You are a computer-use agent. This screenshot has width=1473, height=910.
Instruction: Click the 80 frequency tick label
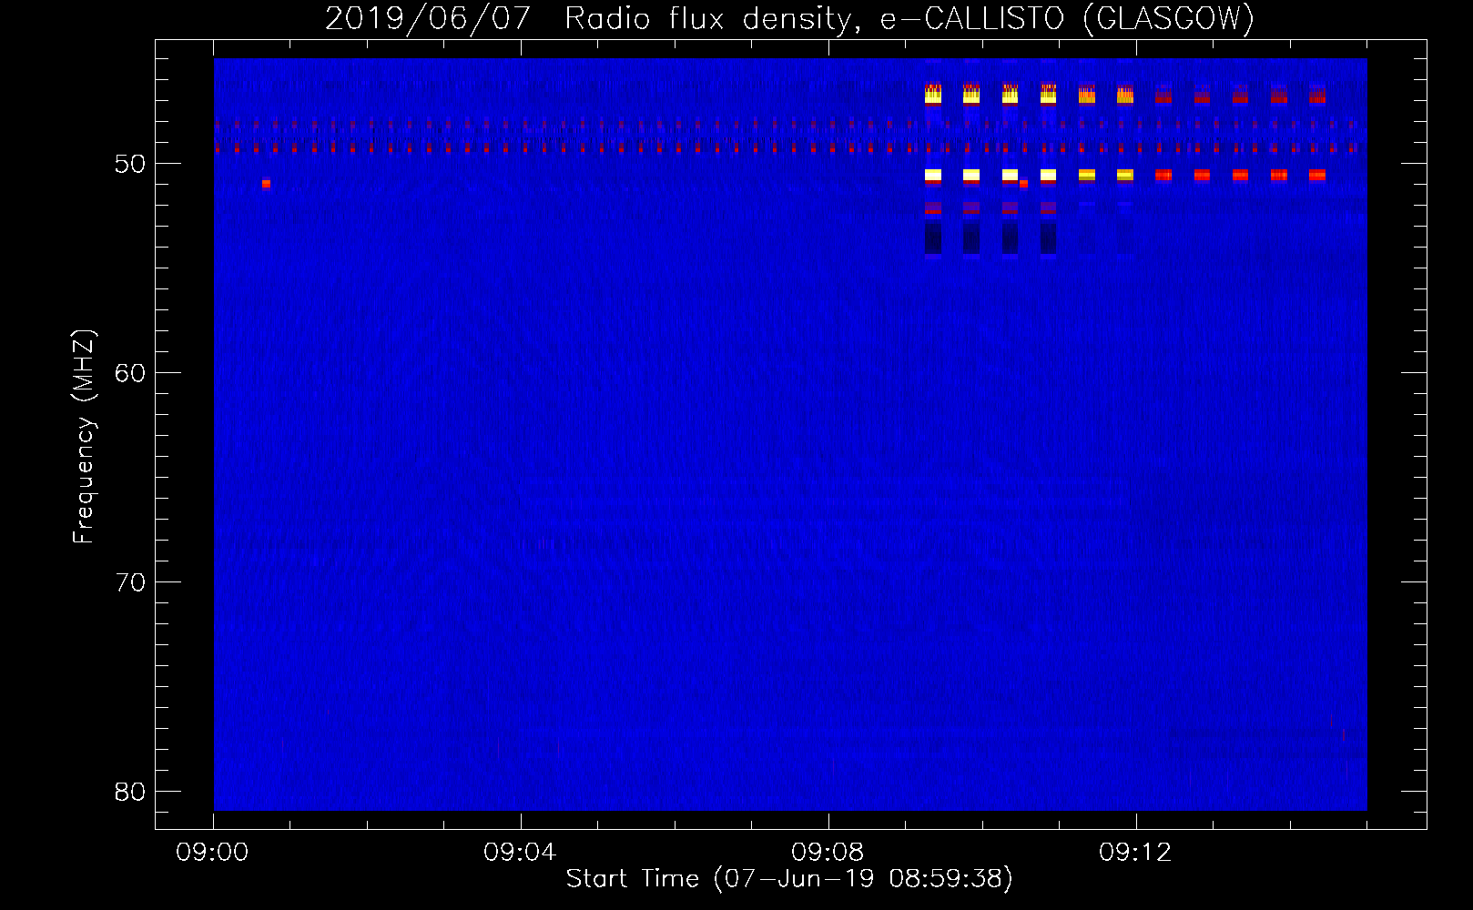click(130, 792)
